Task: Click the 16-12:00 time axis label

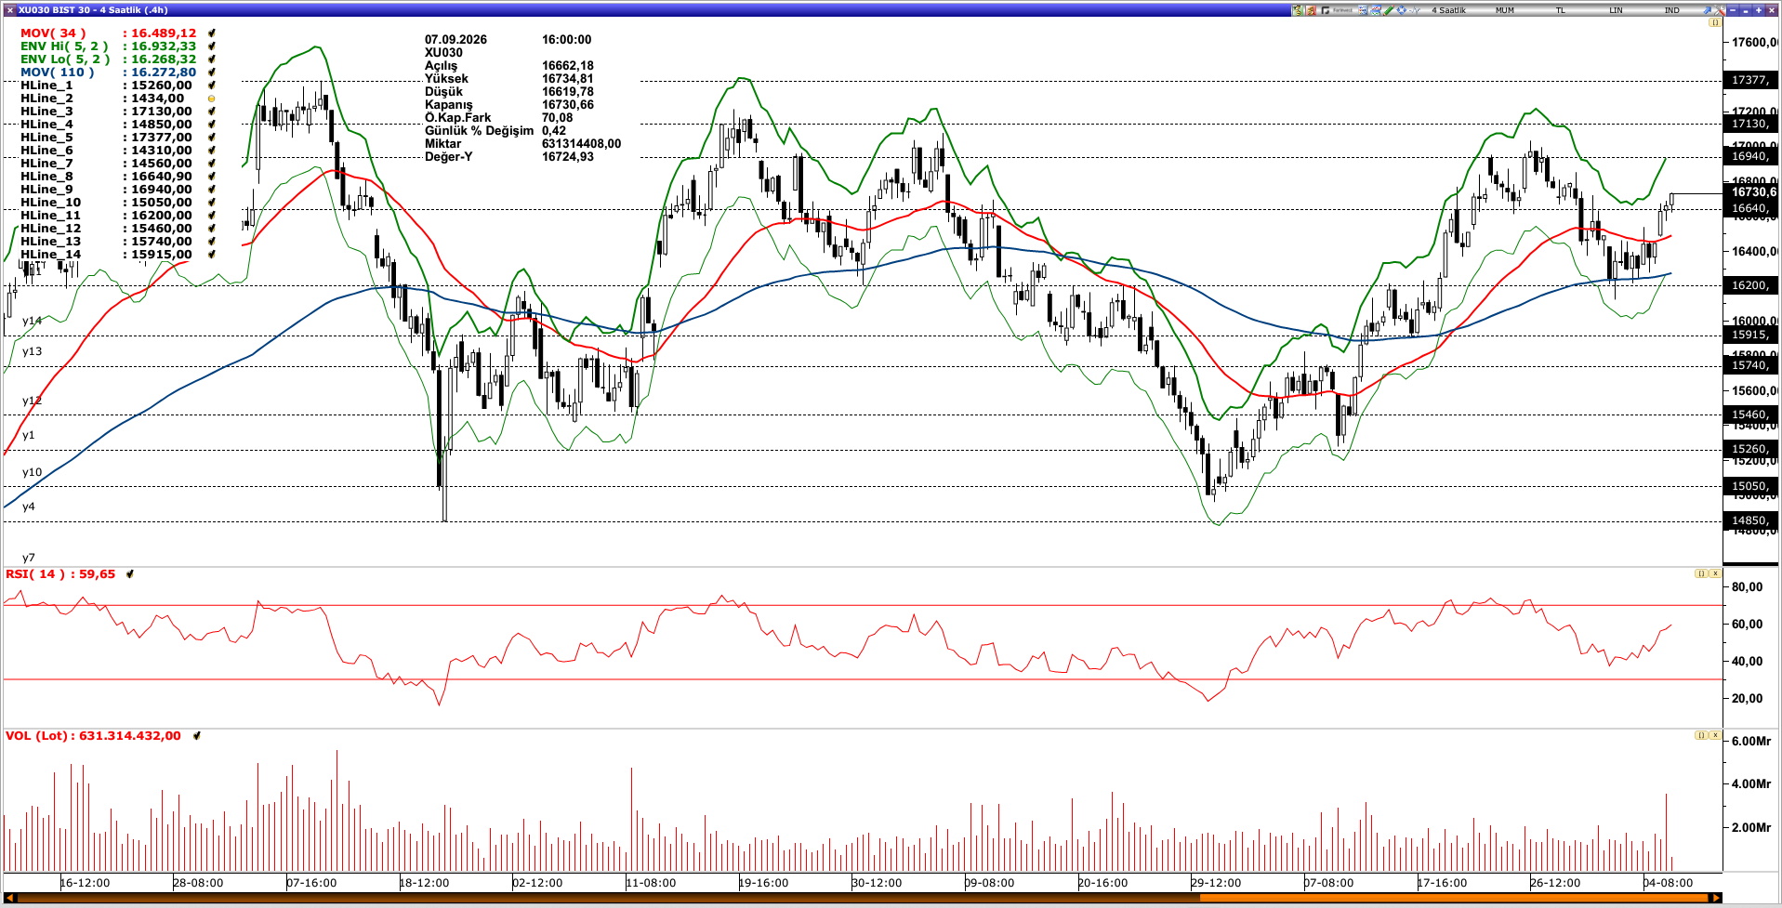Action: coord(85,883)
